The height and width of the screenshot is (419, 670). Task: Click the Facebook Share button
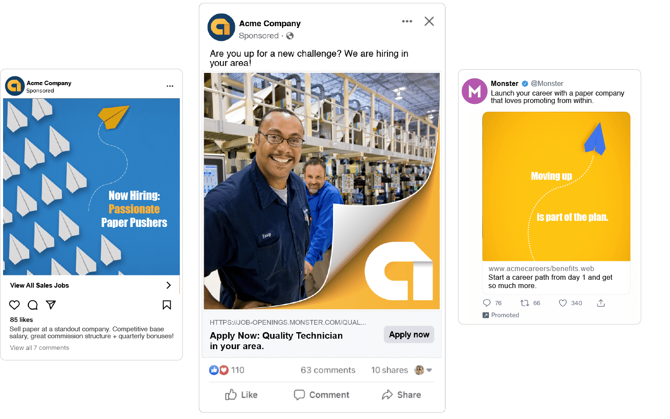[402, 395]
